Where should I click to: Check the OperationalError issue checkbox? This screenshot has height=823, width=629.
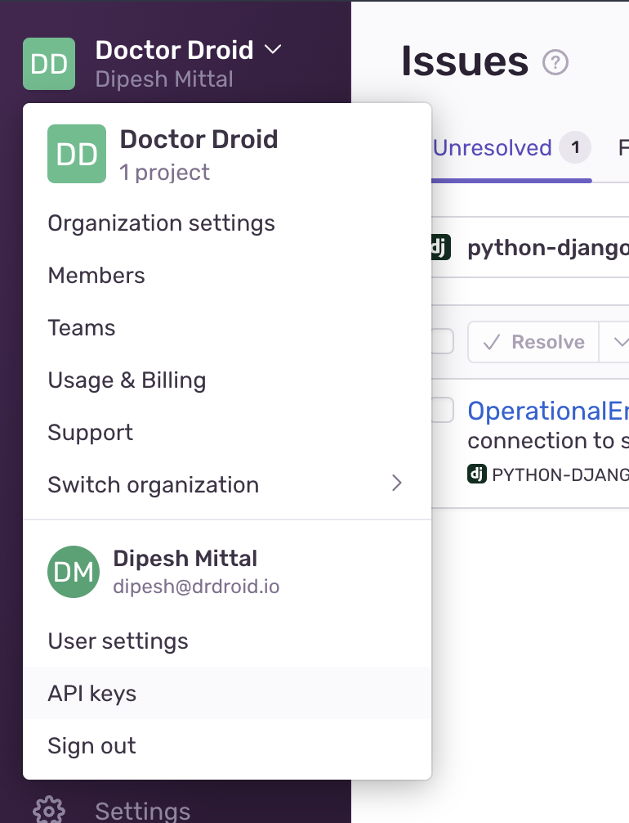(x=443, y=410)
